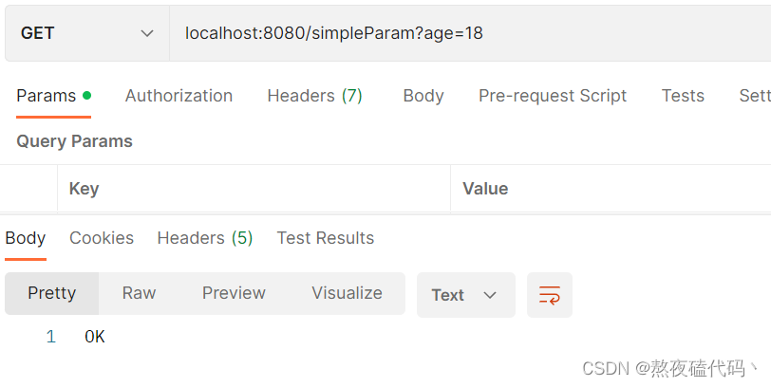Select the Visualize view
771x387 pixels.
pyautogui.click(x=347, y=294)
